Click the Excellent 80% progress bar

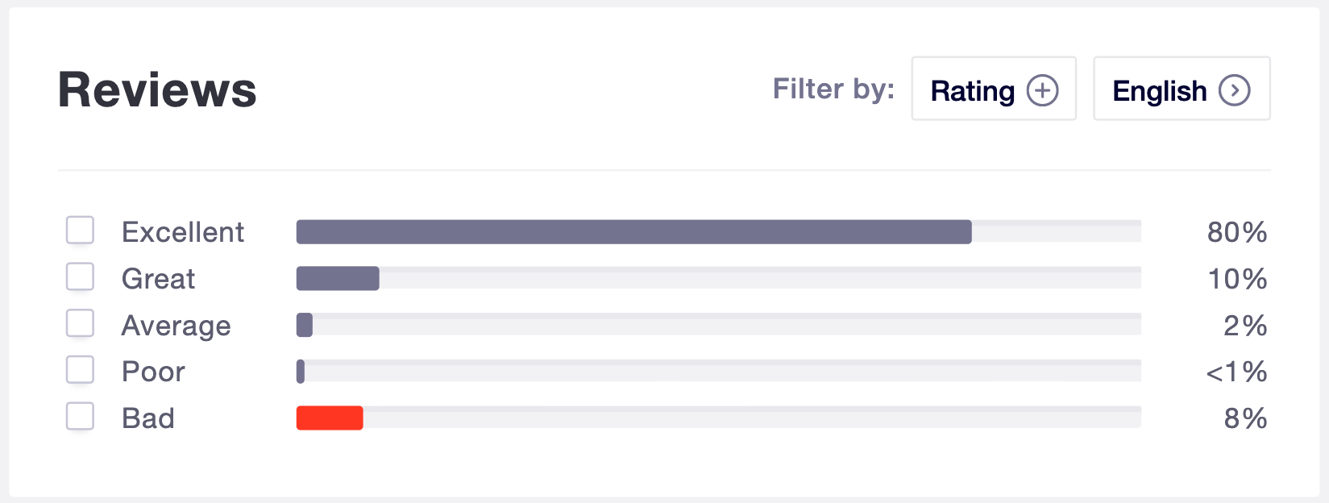(x=633, y=232)
